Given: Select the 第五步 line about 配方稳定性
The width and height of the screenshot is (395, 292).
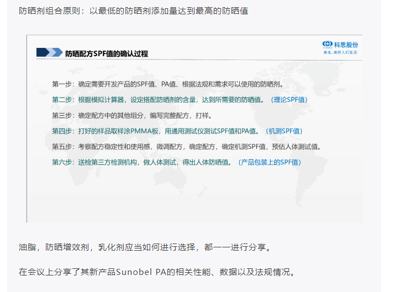Looking at the screenshot, I should [187, 147].
